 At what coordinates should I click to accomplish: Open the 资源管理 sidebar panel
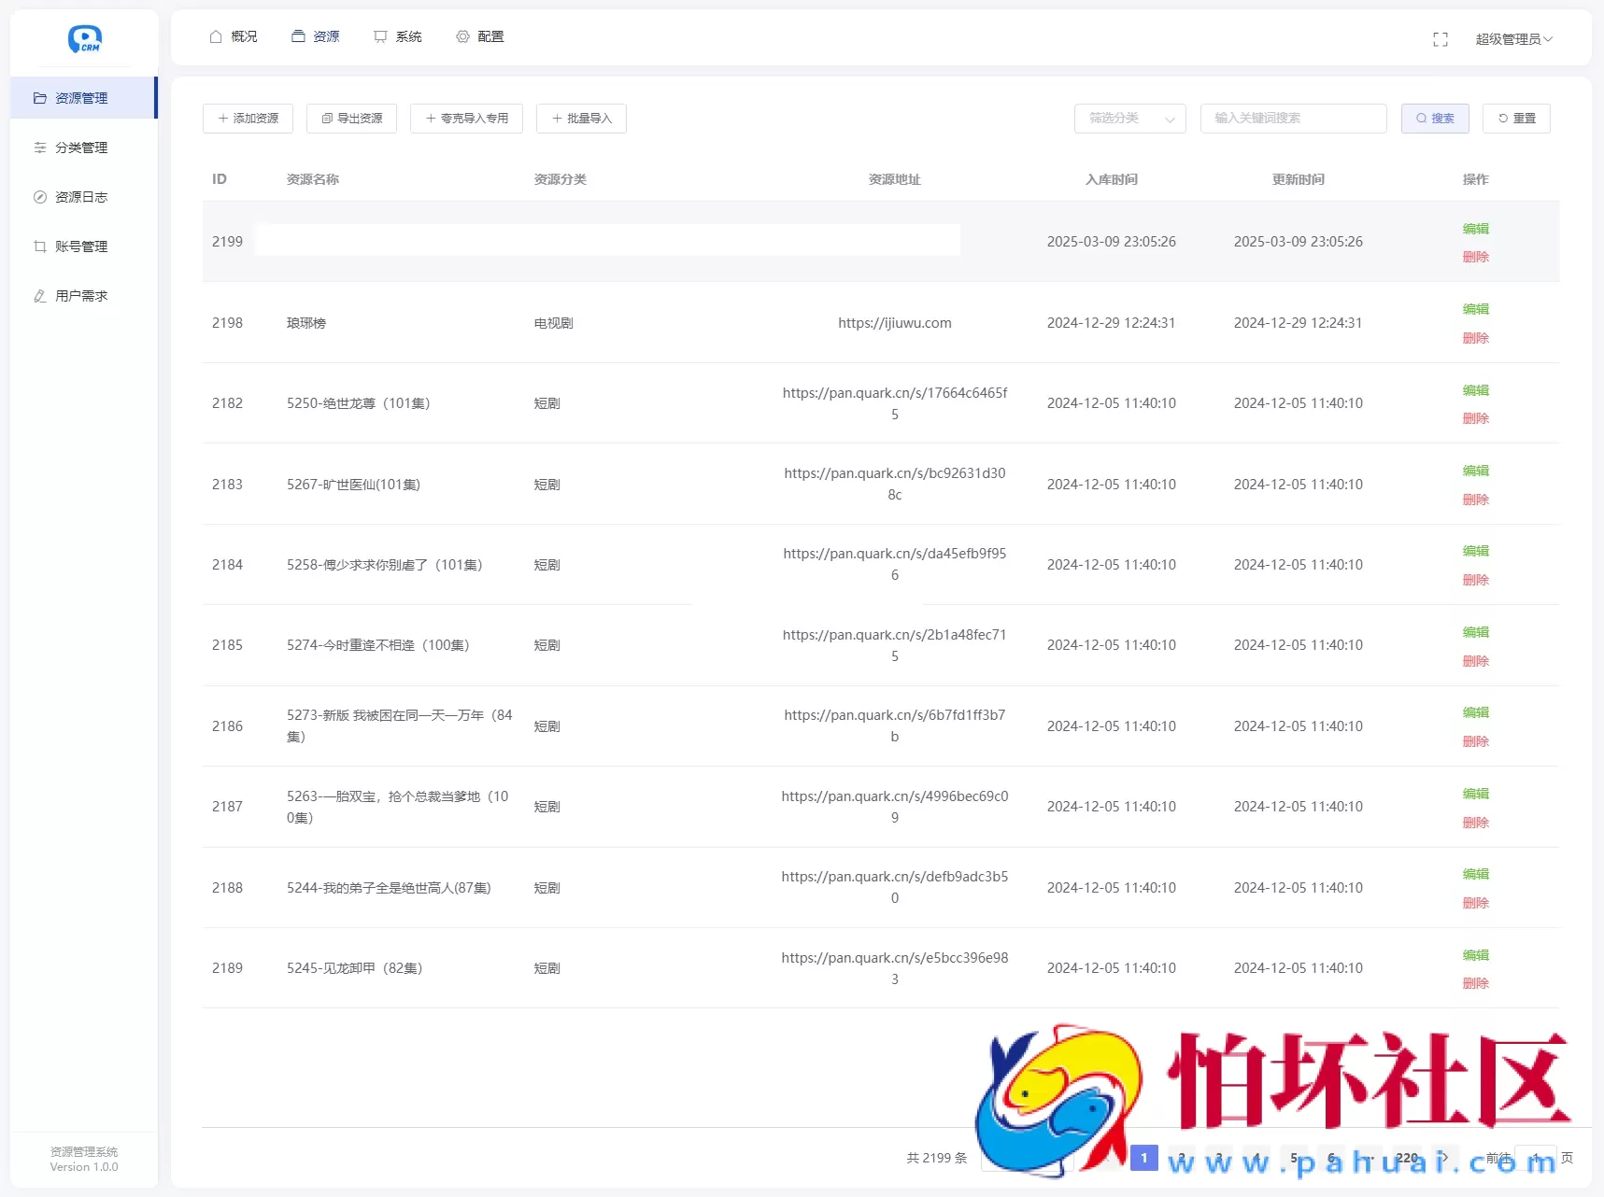(81, 97)
